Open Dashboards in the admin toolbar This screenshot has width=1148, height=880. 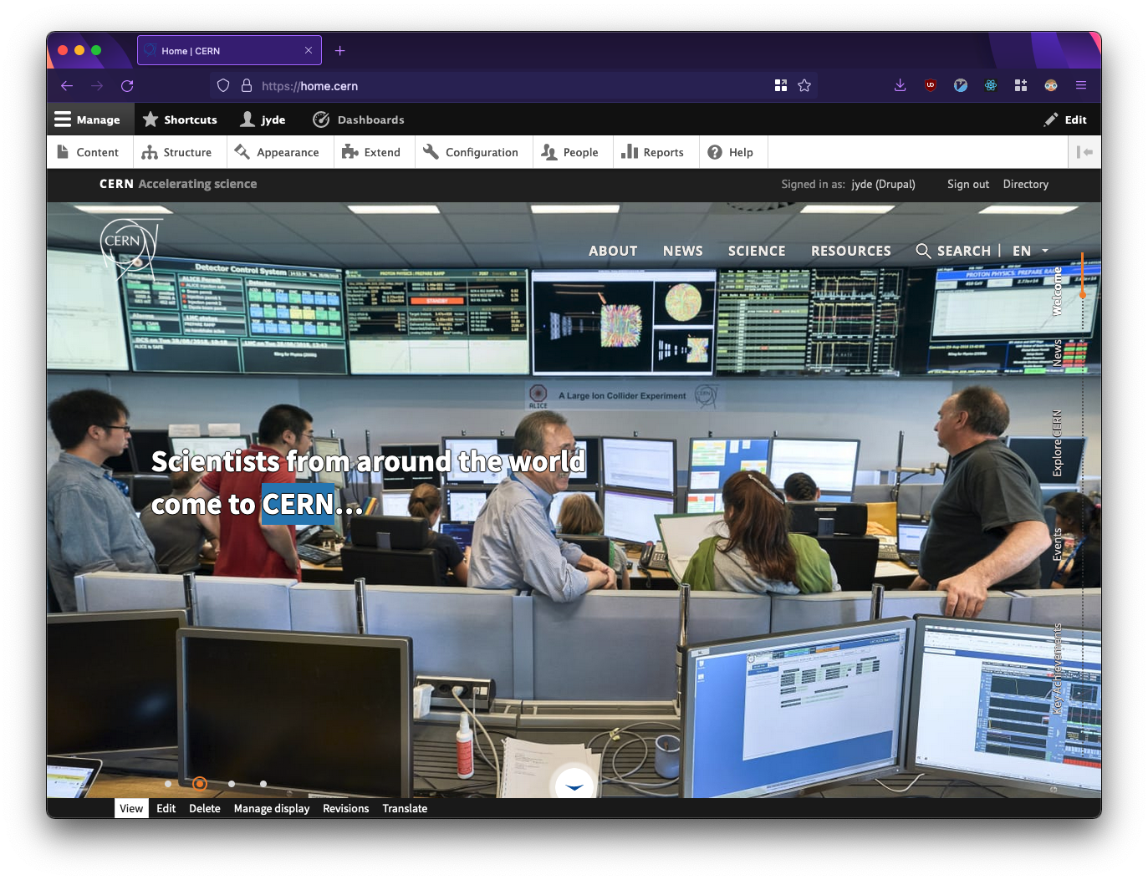click(x=359, y=120)
